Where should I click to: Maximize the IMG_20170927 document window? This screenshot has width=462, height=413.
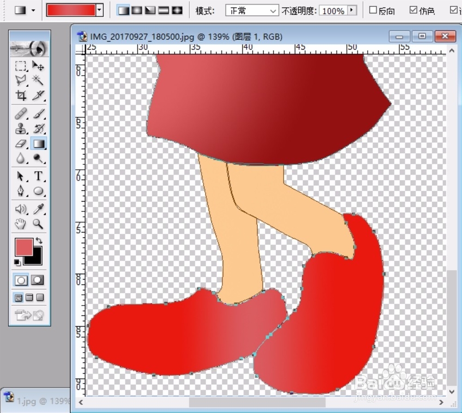(422, 36)
